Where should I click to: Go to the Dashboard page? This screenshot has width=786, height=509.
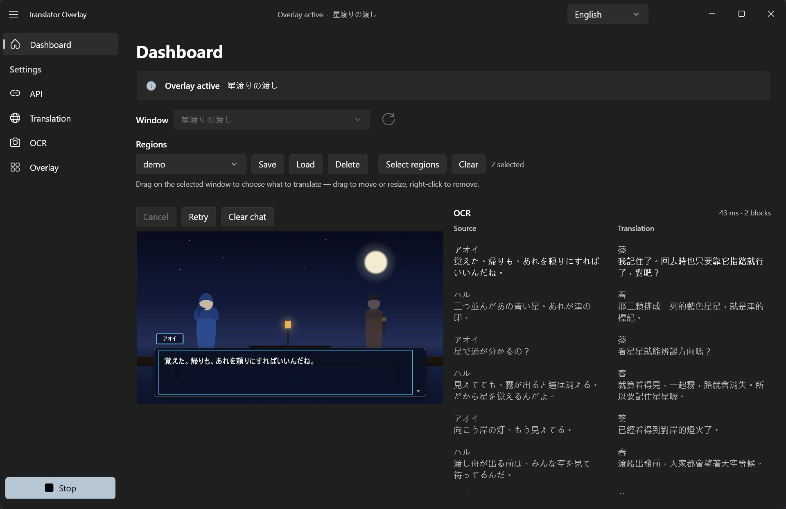(61, 44)
